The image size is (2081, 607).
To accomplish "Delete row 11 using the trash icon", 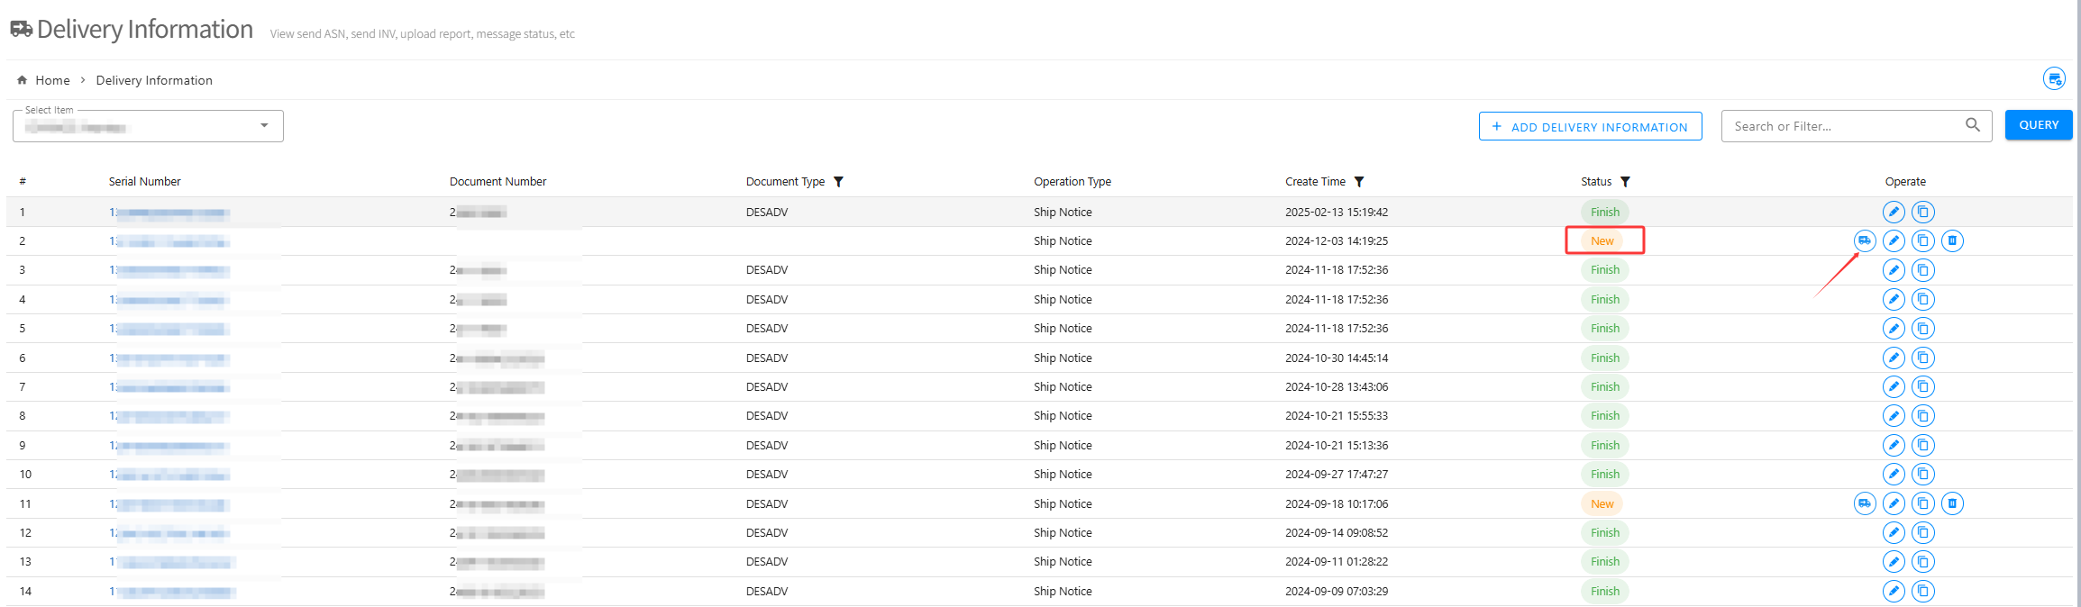I will tap(1952, 503).
